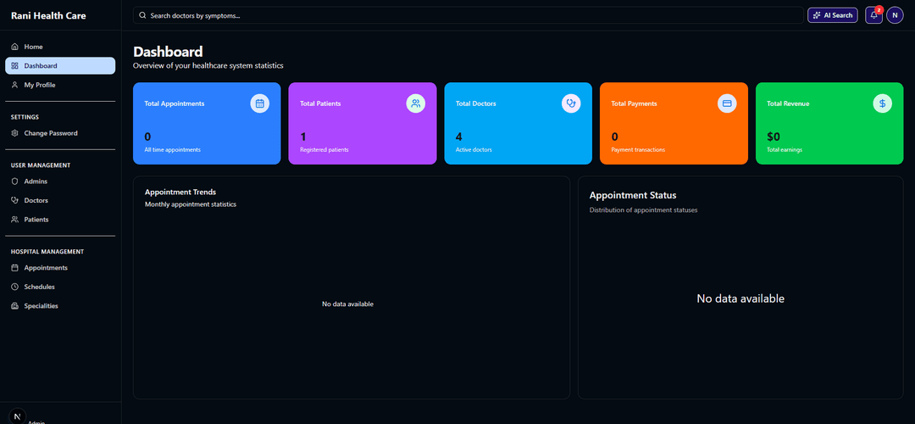Viewport: 915px width, 424px height.
Task: Open the Doctors management page
Action: click(x=36, y=200)
